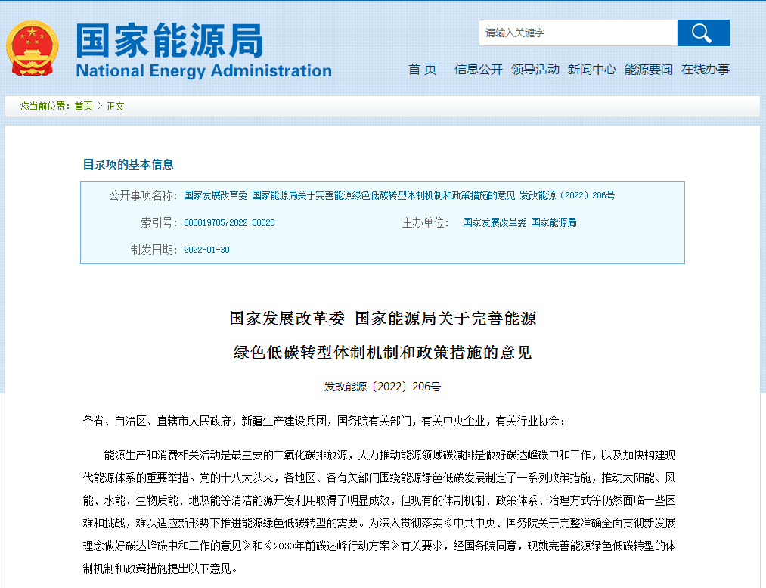Image resolution: width=766 pixels, height=588 pixels.
Task: Click 首页 in the breadcrumb trail
Action: [83, 107]
